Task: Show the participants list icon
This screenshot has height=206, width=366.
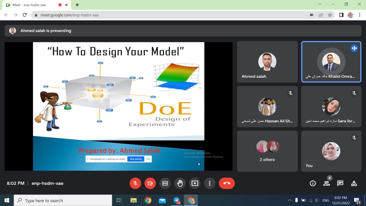Action: pos(327,183)
